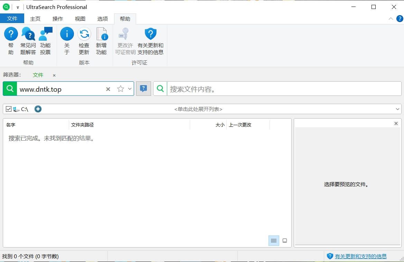The height and width of the screenshot is (262, 404).
Task: Toggle the C:\ drive checkbox
Action: (9, 109)
